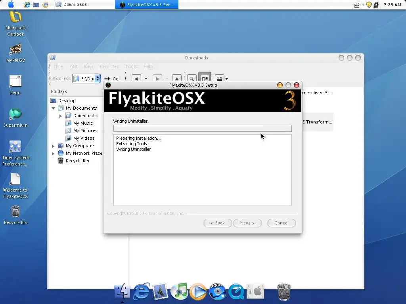Viewport: 406px width, 304px height.
Task: Switch to the Downloads taskbar window
Action: [71, 4]
